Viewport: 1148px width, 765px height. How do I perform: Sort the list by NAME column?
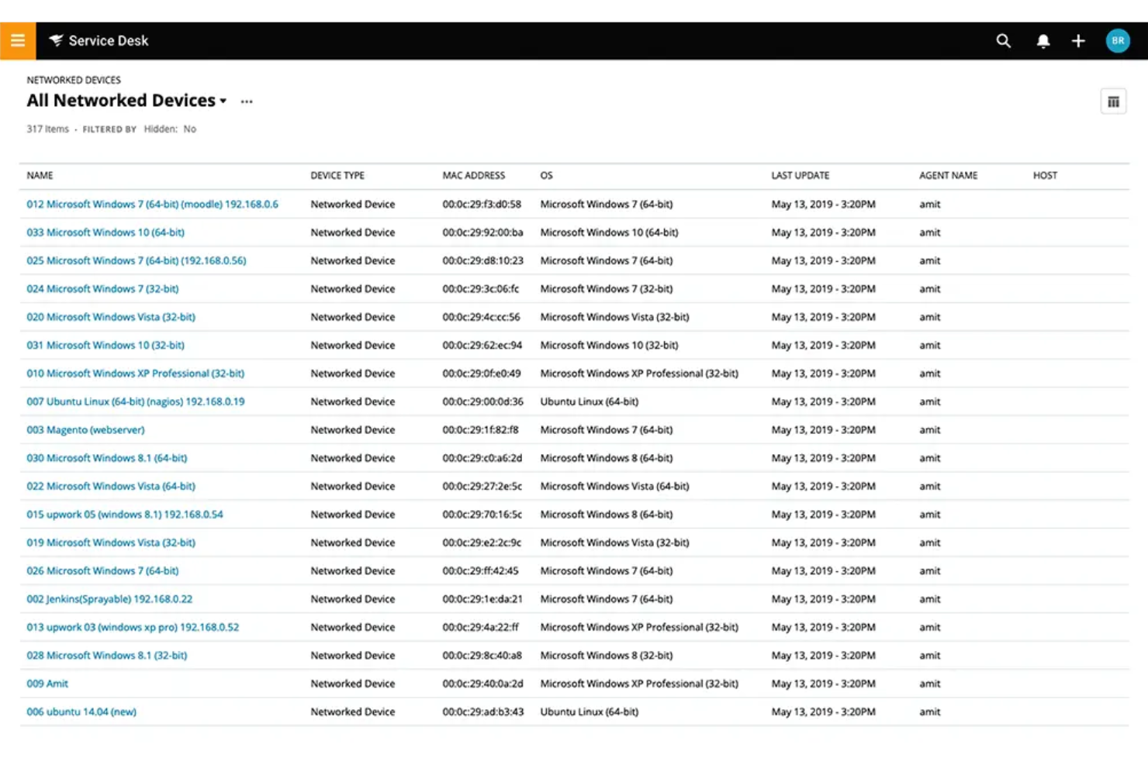click(x=40, y=175)
